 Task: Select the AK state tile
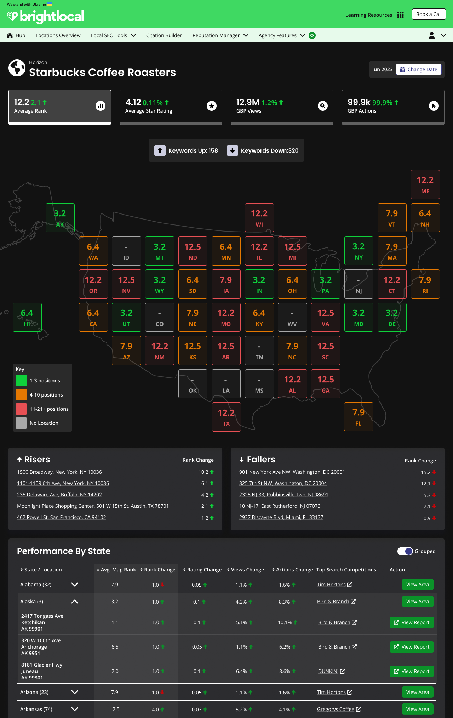[60, 218]
